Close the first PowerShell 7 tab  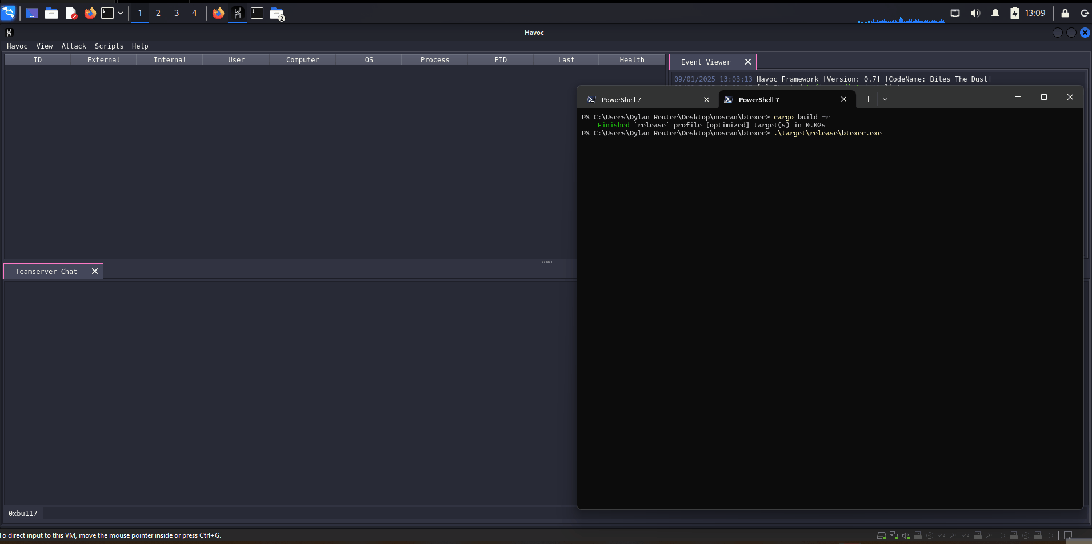point(707,100)
